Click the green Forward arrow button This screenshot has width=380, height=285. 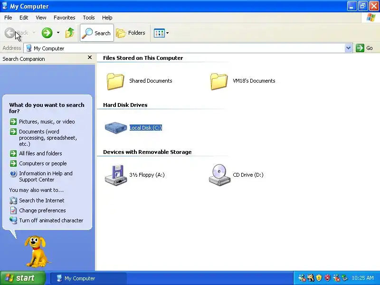(47, 33)
